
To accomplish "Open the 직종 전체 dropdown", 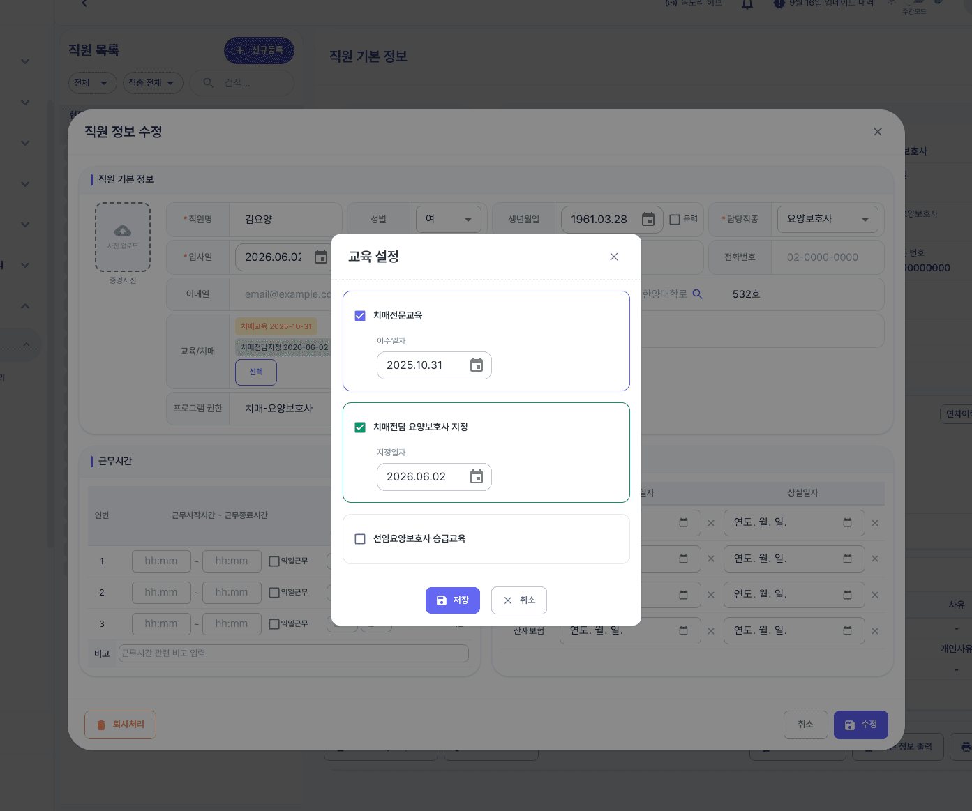I will [x=153, y=83].
